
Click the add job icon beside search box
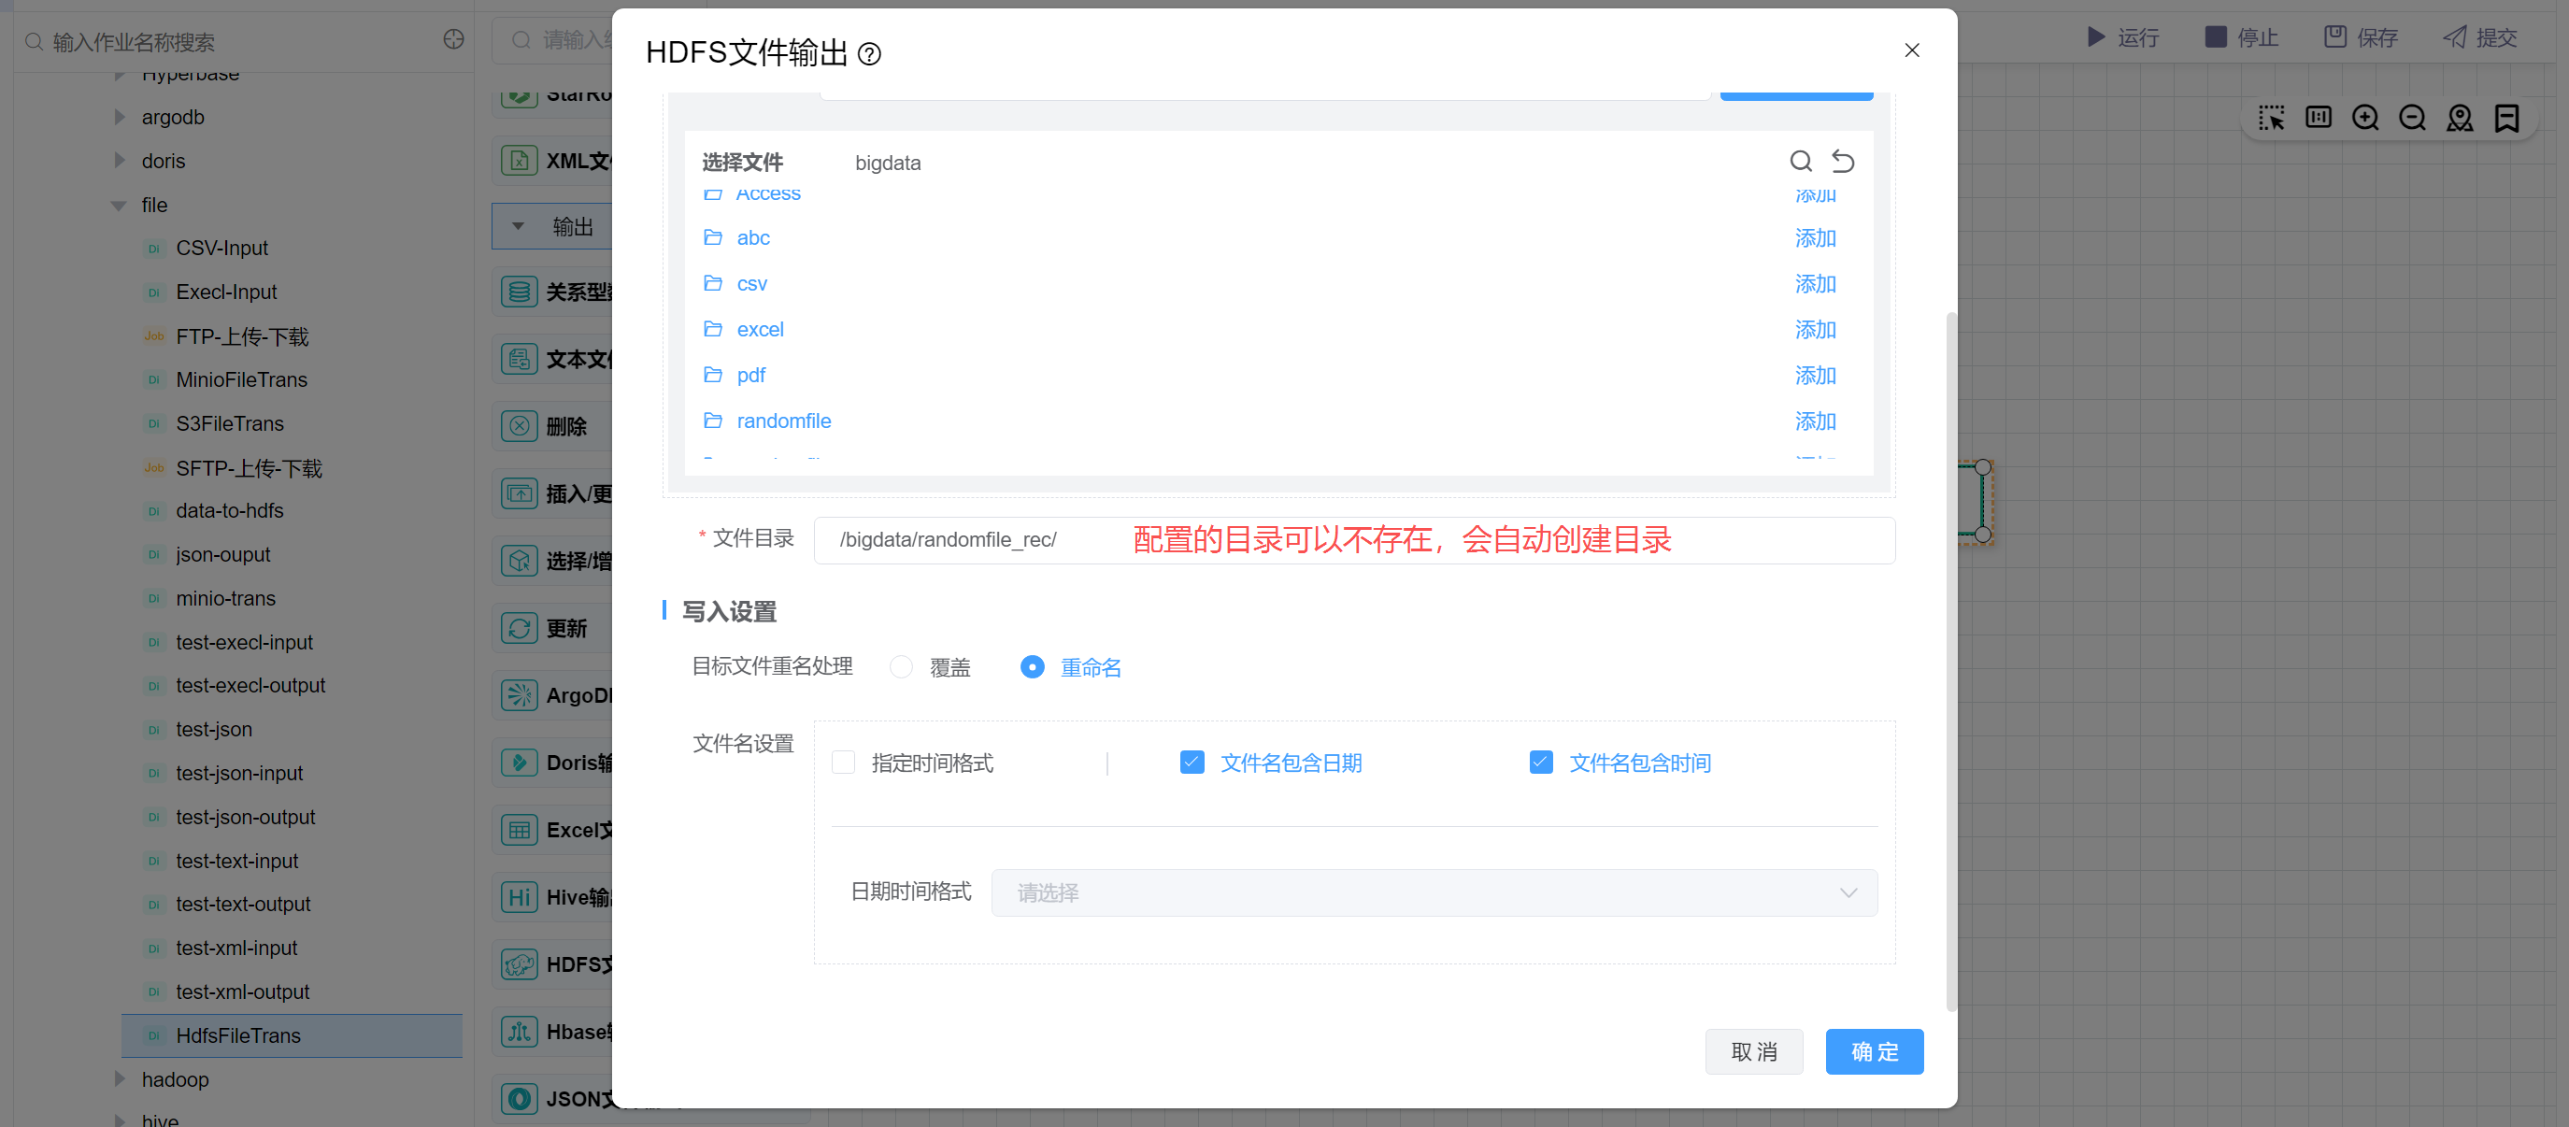pos(454,40)
